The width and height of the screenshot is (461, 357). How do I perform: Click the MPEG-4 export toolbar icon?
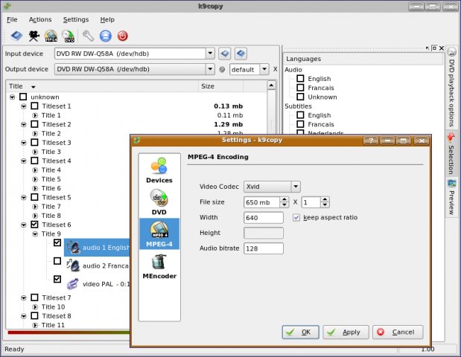51,35
